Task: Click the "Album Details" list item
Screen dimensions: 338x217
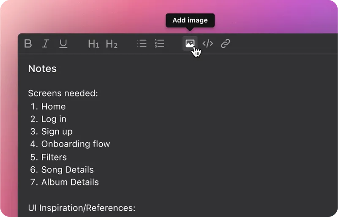Action: click(x=70, y=182)
